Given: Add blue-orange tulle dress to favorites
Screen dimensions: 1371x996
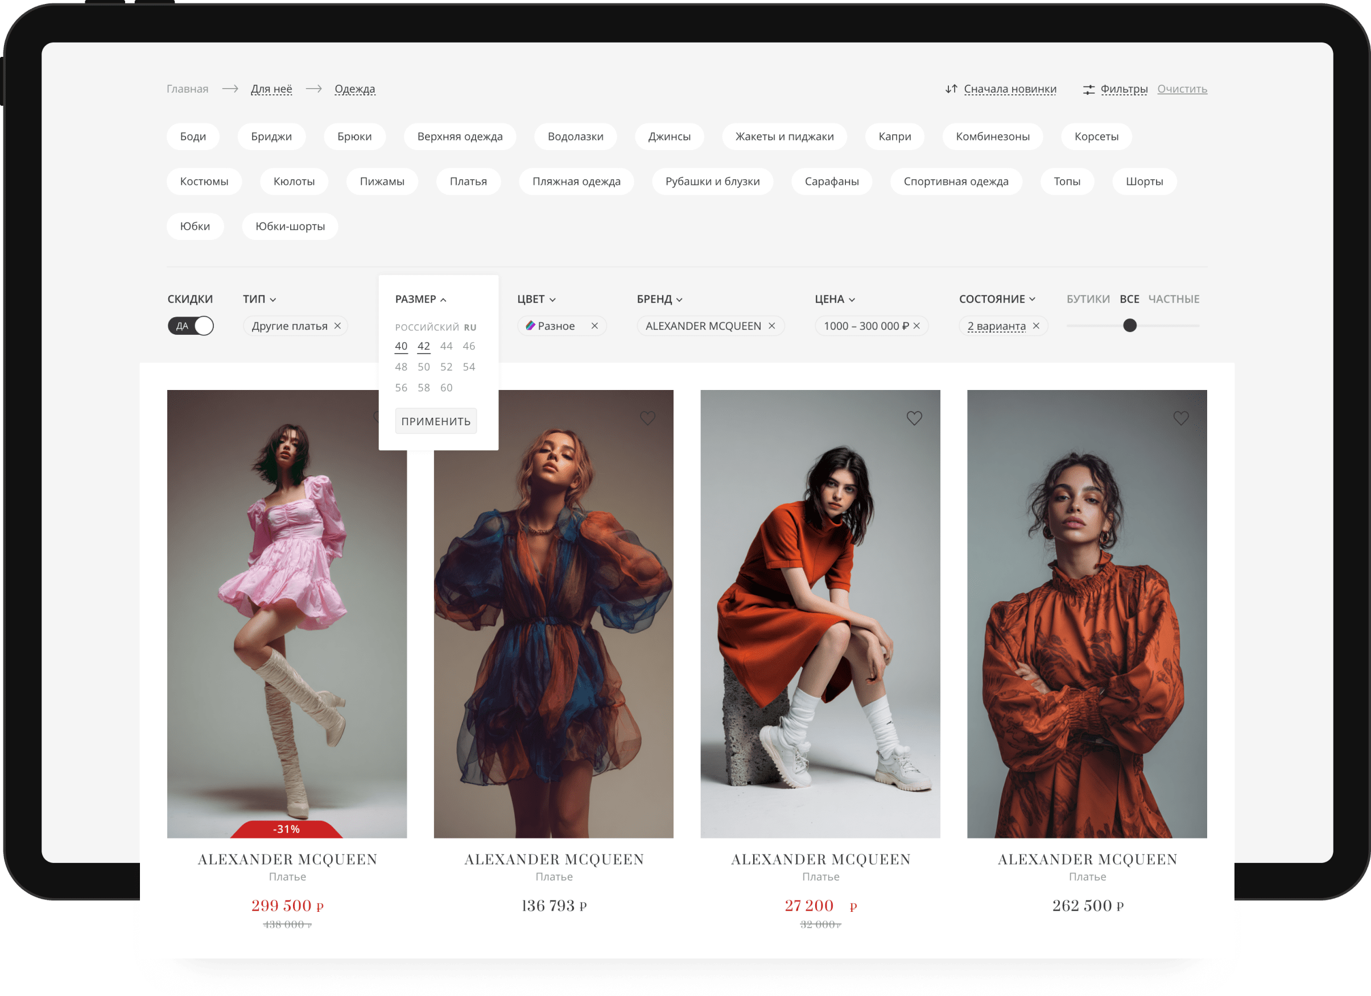Looking at the screenshot, I should pyautogui.click(x=647, y=418).
